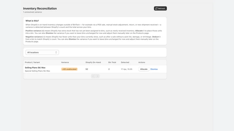
Task: Go to the next page arrow
Action: (x=97, y=76)
